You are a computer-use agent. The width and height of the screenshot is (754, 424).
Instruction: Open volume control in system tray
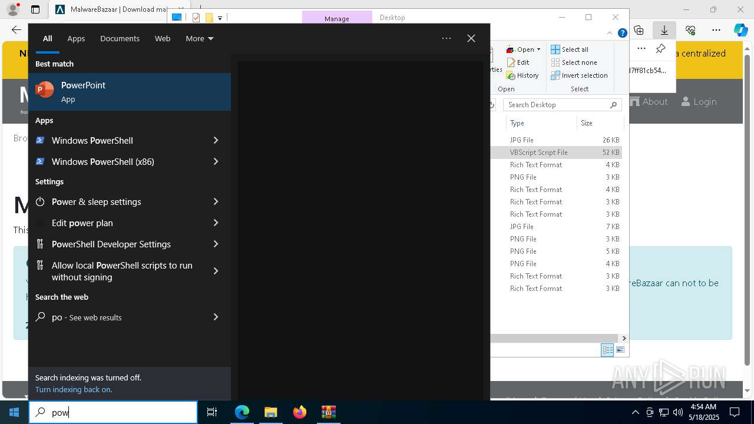678,412
